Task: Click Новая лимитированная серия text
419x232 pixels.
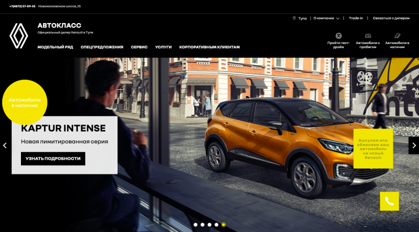Action: [x=64, y=141]
